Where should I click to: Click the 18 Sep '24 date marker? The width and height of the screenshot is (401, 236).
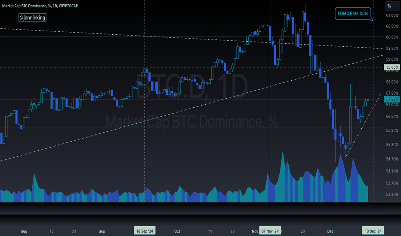(x=145, y=231)
